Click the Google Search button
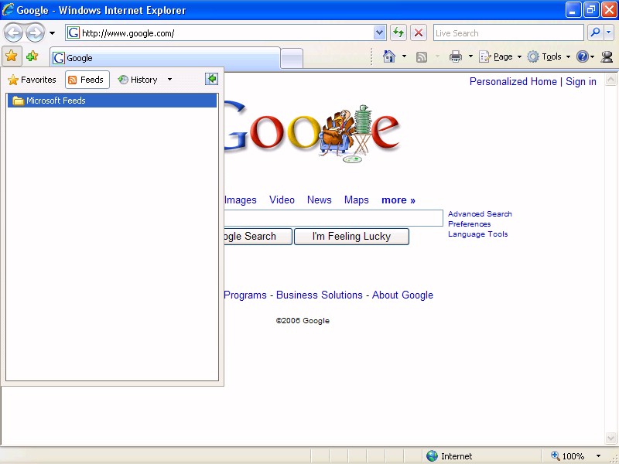The width and height of the screenshot is (619, 464). (258, 237)
